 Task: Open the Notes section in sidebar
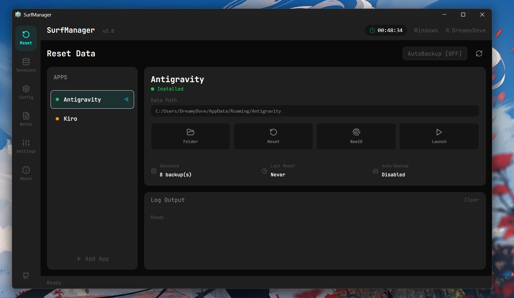pyautogui.click(x=26, y=119)
